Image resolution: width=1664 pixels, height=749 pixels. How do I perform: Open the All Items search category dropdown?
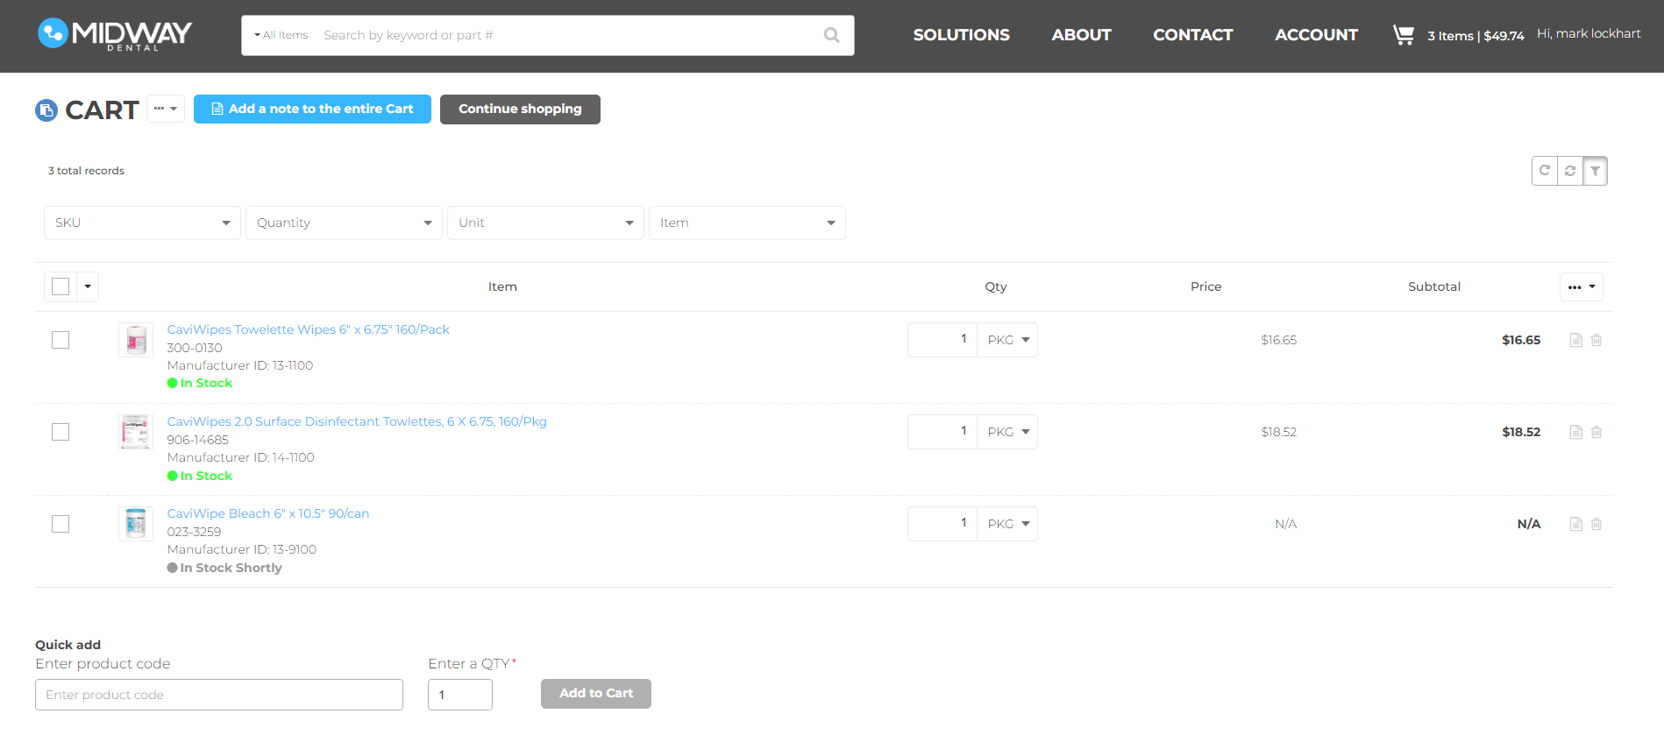coord(281,35)
